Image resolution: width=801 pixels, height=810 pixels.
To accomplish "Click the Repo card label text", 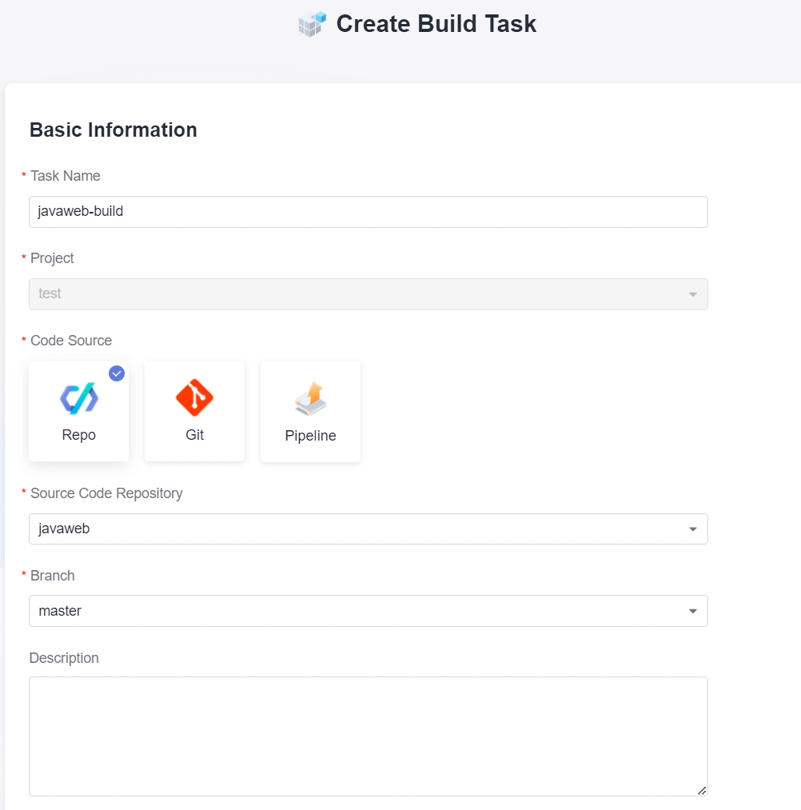I will coord(78,435).
